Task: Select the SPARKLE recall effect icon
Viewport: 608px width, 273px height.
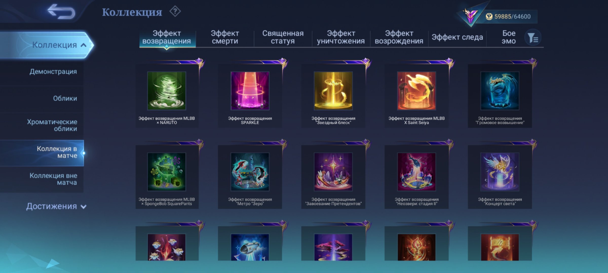Action: (250, 91)
